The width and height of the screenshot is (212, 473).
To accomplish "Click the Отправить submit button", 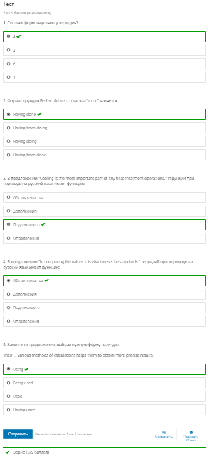I will coord(18,434).
